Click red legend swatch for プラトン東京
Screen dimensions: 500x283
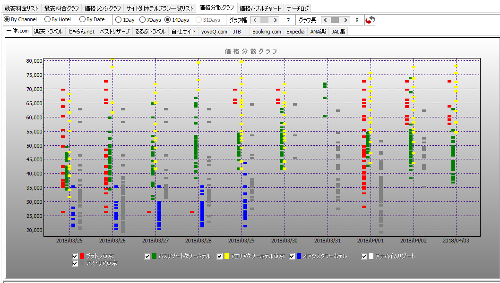pos(82,256)
